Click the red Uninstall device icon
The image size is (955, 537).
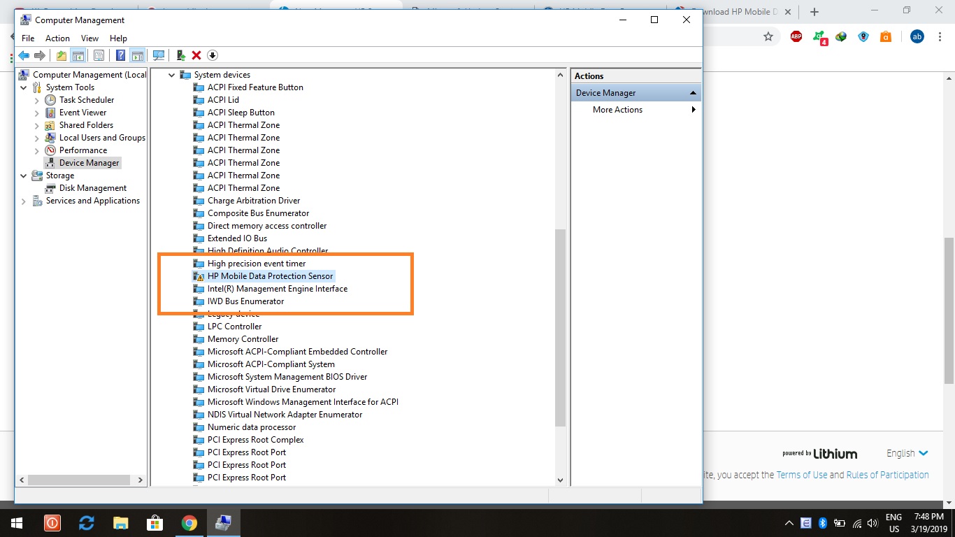click(196, 55)
